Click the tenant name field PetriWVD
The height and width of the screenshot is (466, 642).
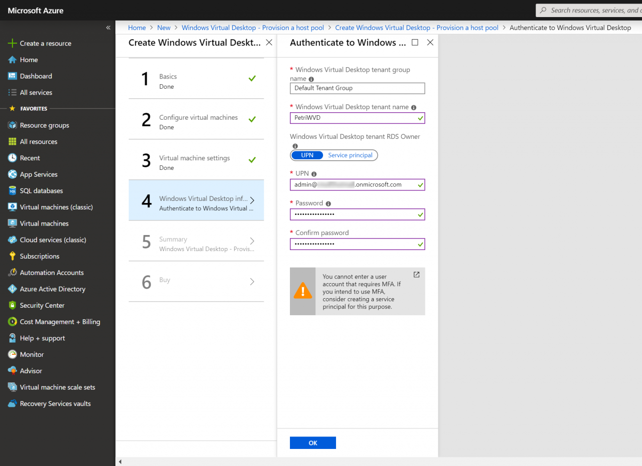(x=357, y=118)
